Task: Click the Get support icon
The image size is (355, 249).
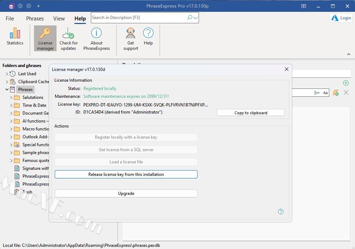Action: [x=131, y=39]
